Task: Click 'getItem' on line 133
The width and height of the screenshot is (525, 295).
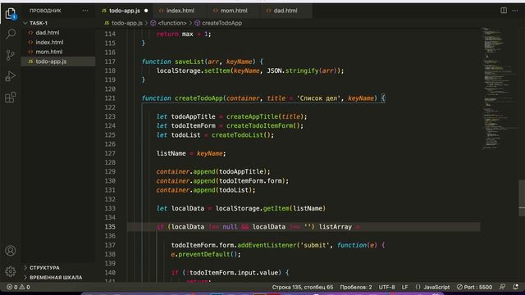Action: coord(276,208)
